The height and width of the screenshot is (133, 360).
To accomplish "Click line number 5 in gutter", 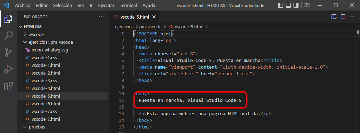I will (123, 61).
